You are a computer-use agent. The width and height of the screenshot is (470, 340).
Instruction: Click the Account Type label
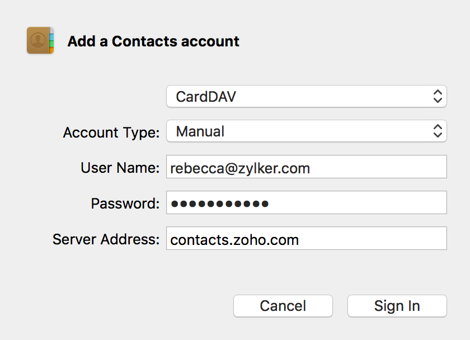coord(111,133)
